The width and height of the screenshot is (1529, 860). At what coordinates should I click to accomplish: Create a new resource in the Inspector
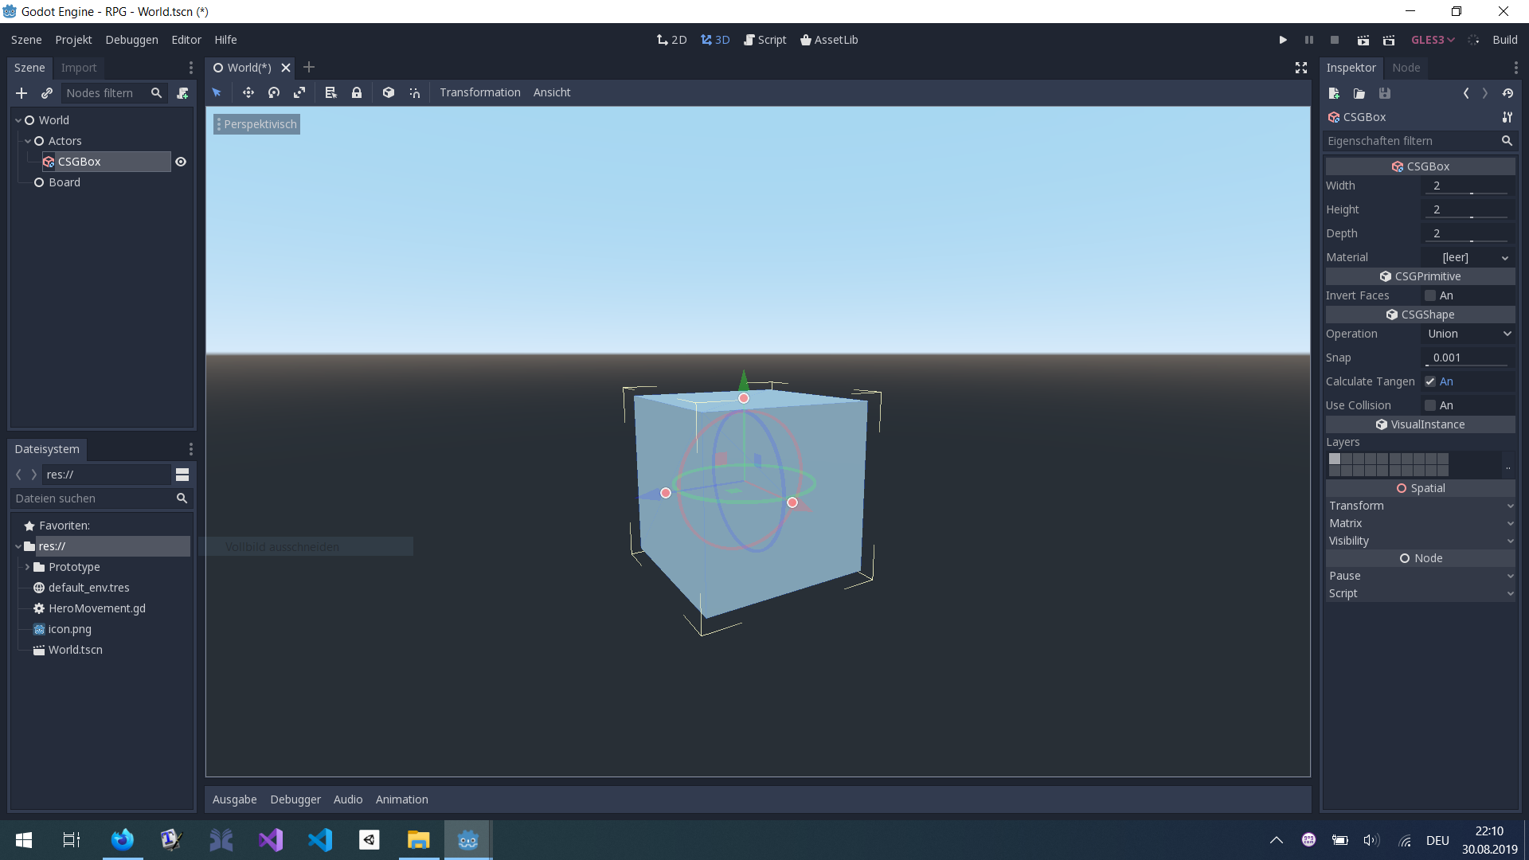point(1334,93)
